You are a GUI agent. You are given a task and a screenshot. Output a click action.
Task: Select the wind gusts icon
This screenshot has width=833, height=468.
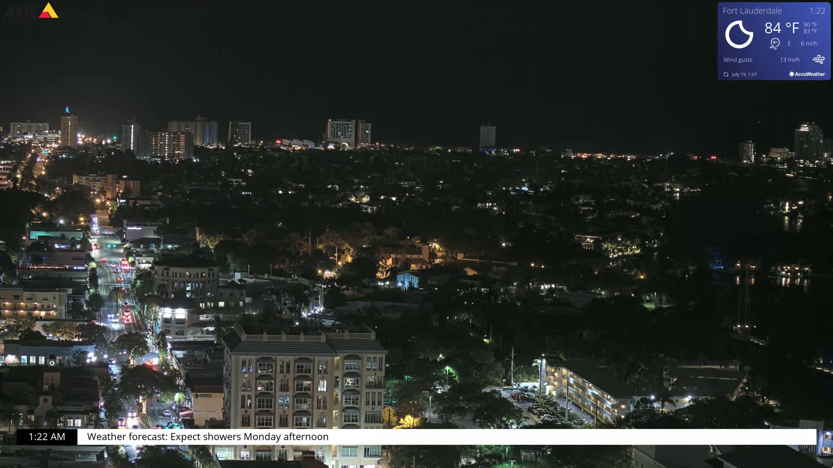818,59
